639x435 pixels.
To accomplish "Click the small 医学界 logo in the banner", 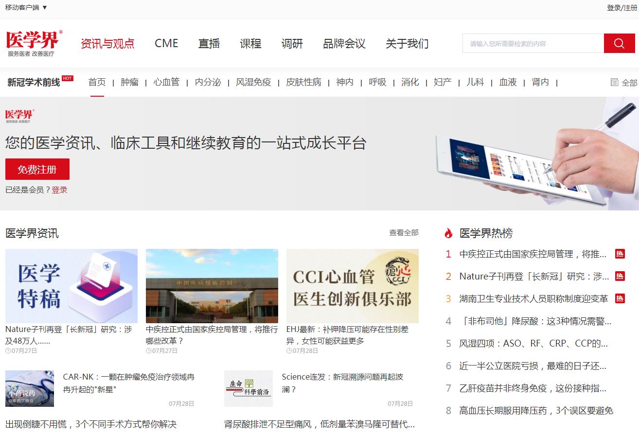I will pos(20,116).
